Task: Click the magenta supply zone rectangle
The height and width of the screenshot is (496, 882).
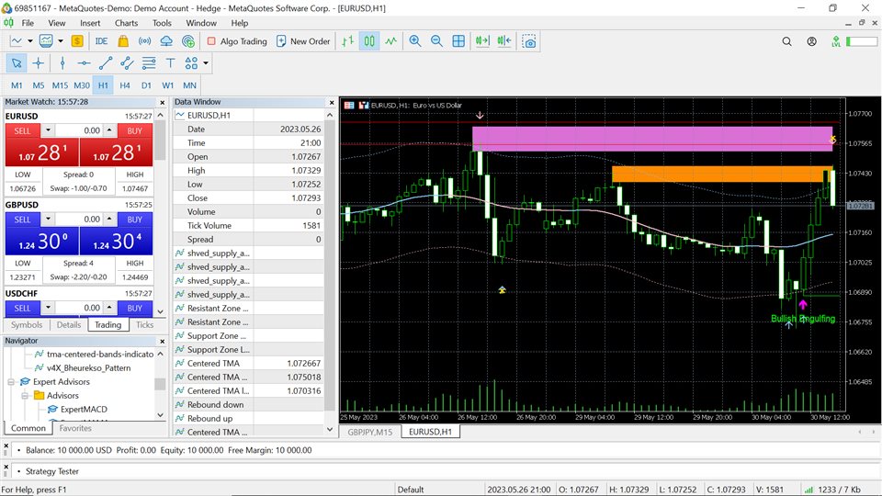Action: point(652,139)
